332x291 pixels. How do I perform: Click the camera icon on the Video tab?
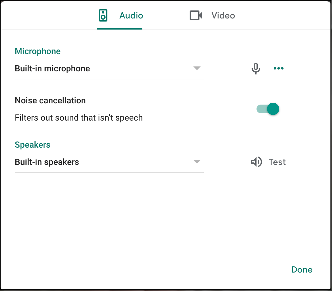pos(196,15)
